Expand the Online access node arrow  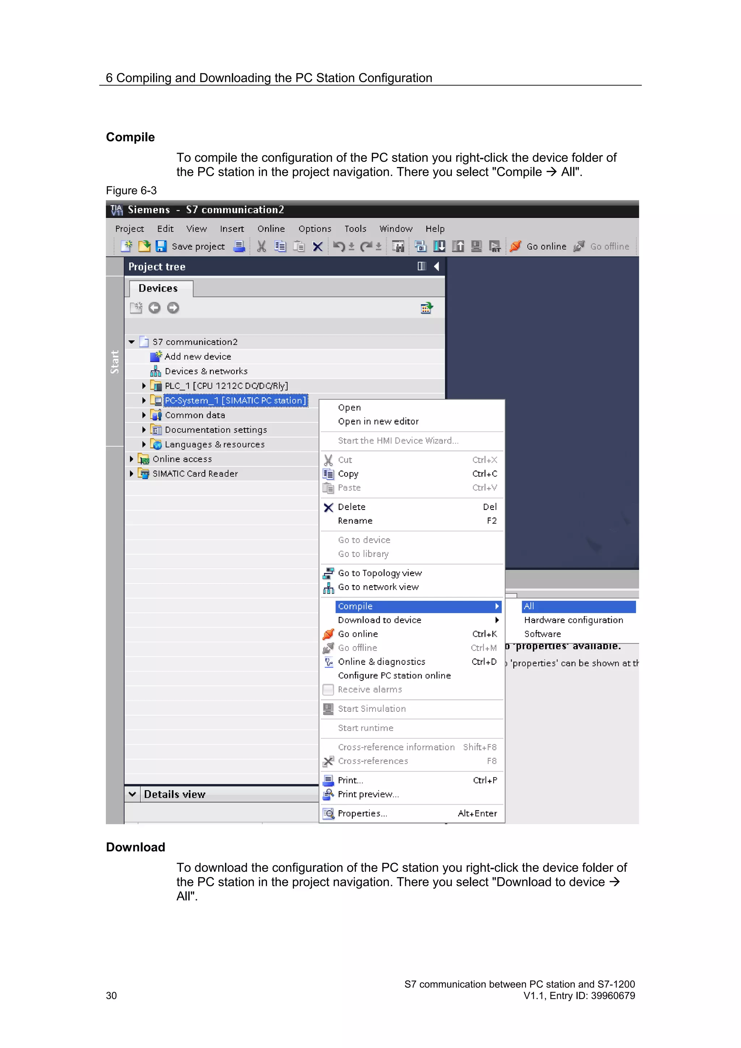(131, 459)
